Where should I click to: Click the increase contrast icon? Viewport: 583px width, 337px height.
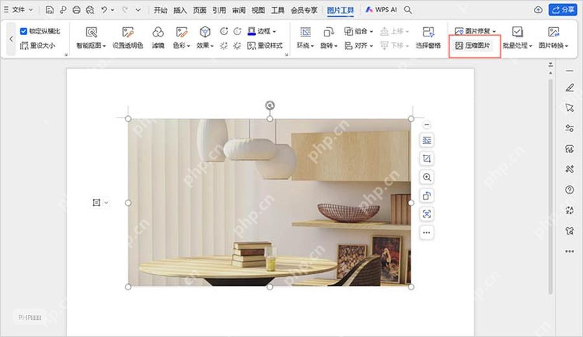point(224,31)
